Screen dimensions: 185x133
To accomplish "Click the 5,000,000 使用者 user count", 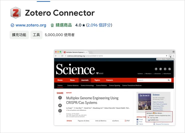I will pos(59,35).
